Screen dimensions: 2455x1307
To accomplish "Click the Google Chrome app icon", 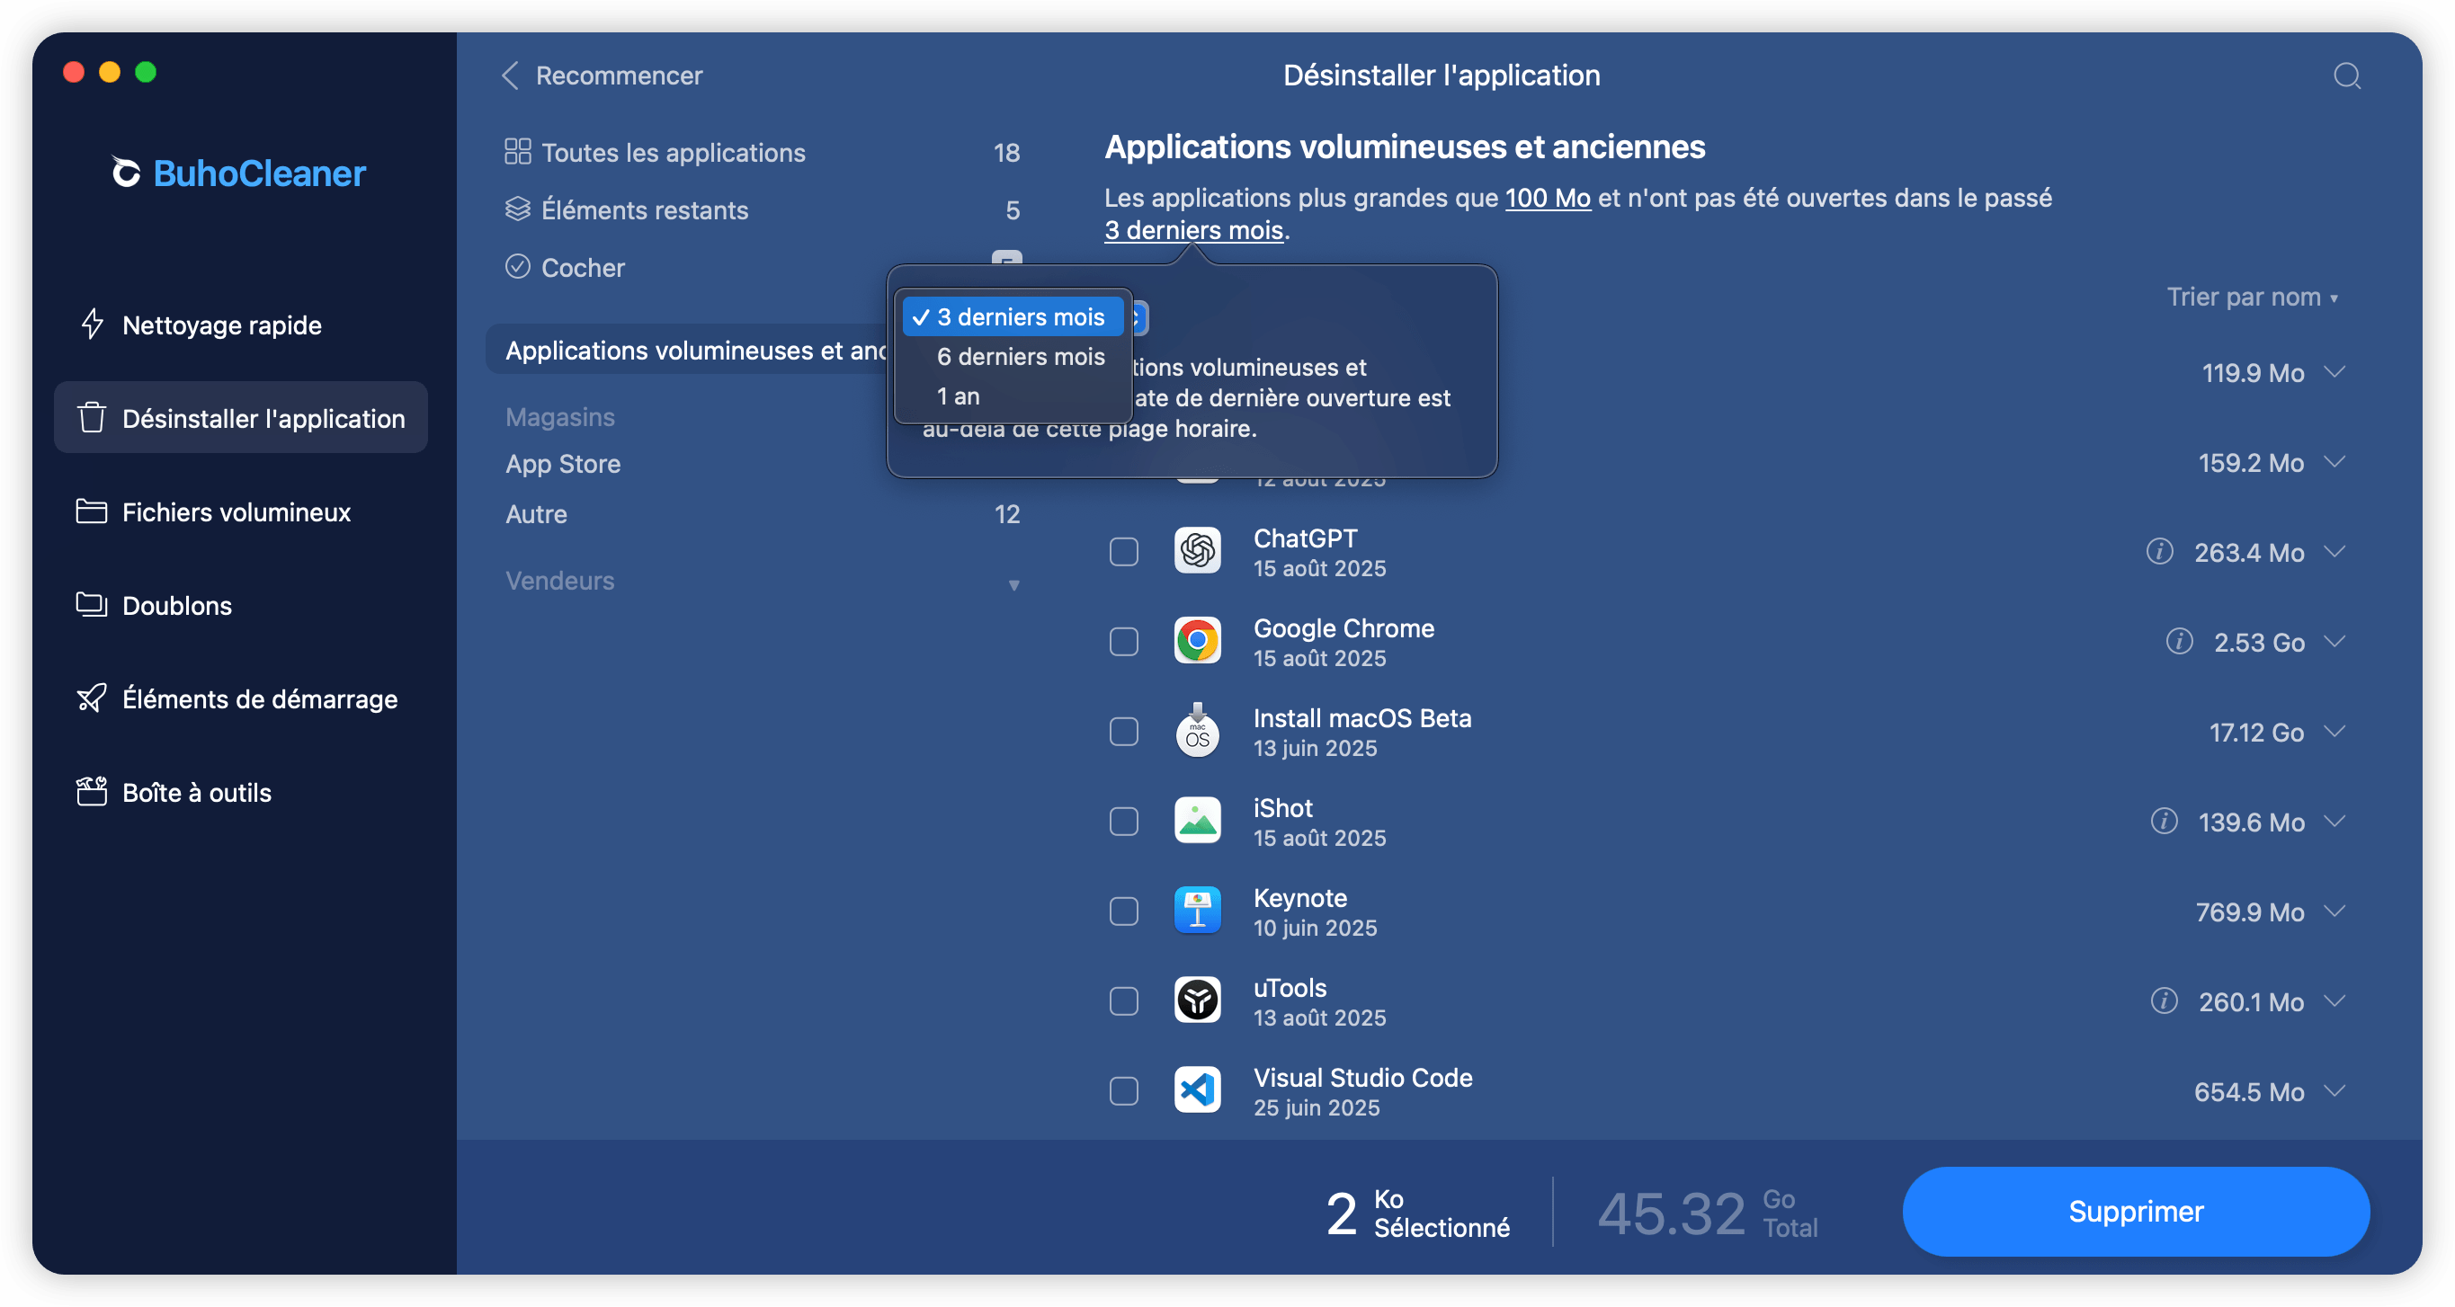I will [1197, 641].
